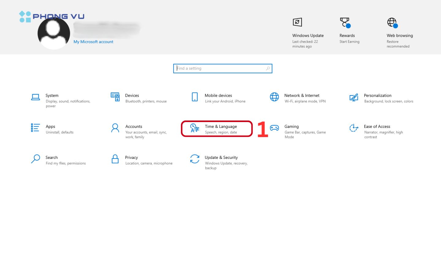Click the 'Start Earning' text
Screen dimensions: 441x276
point(349,42)
